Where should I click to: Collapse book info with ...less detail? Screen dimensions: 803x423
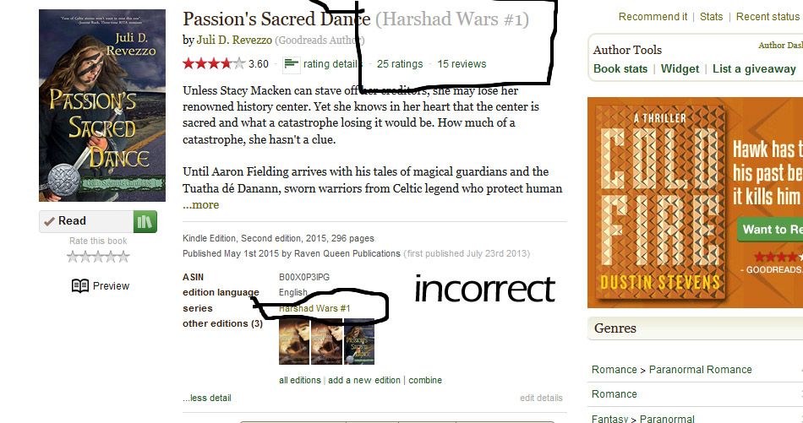pyautogui.click(x=207, y=398)
